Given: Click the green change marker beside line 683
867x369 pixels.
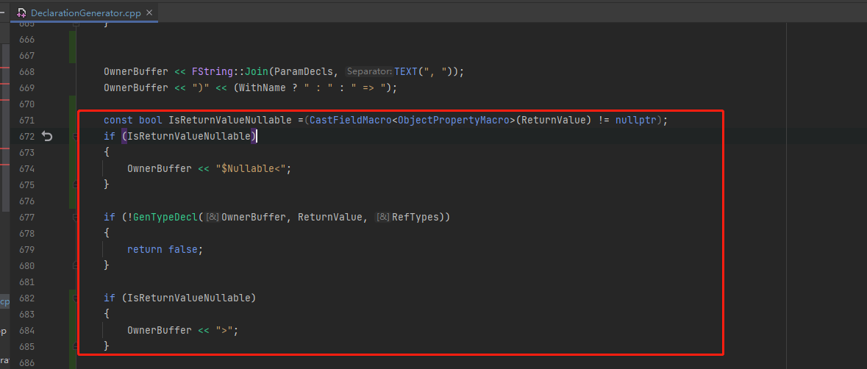Looking at the screenshot, I should coord(73,330).
